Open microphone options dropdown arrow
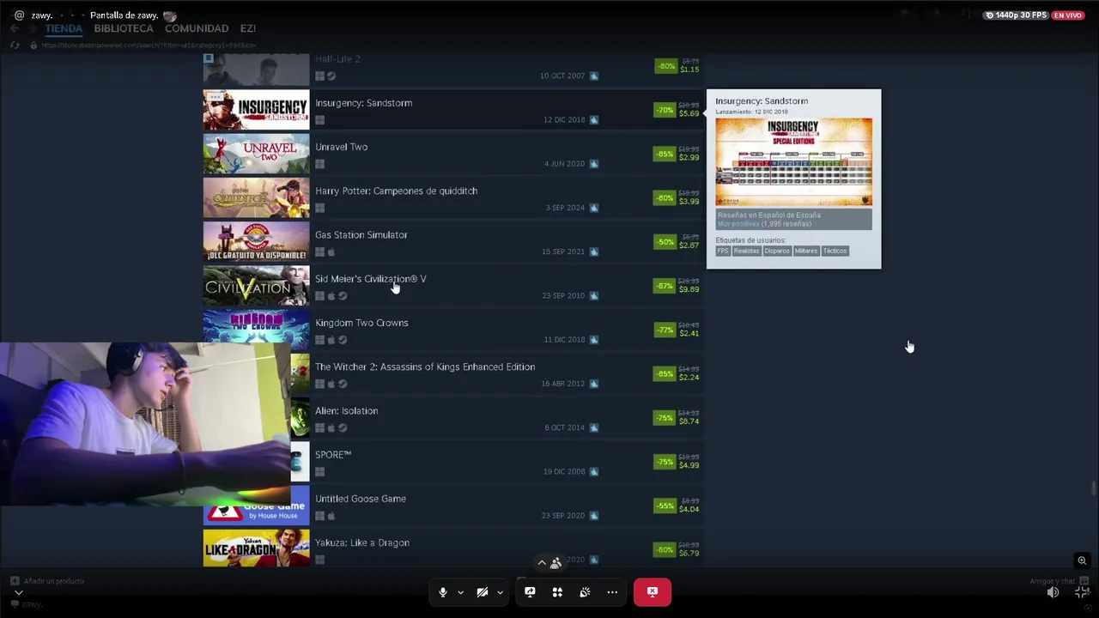Screen dimensions: 1099x618 coord(460,592)
